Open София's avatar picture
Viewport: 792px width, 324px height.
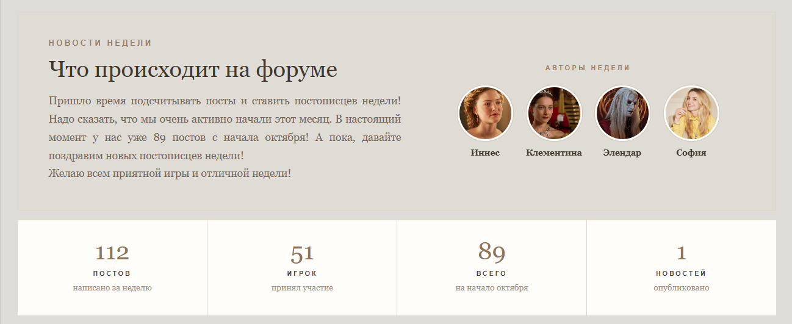[691, 113]
